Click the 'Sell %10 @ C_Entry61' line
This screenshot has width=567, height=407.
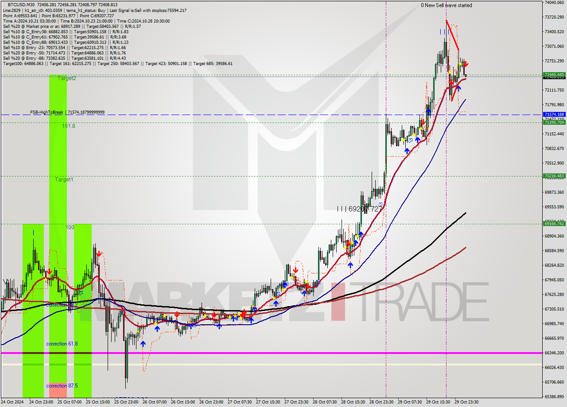[66, 37]
